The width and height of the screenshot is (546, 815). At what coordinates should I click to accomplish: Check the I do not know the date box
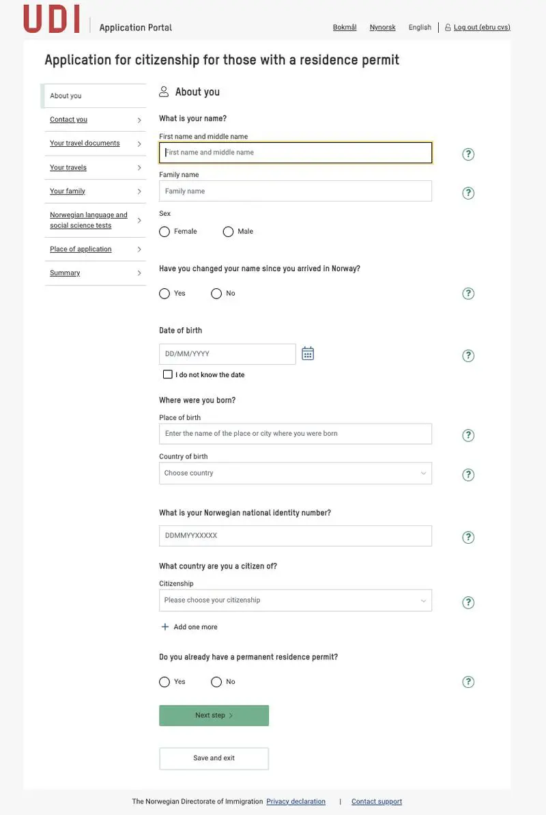point(167,374)
